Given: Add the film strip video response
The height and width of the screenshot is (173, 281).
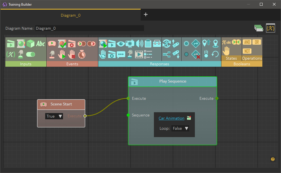Looking at the screenshot, I should tap(139, 54).
